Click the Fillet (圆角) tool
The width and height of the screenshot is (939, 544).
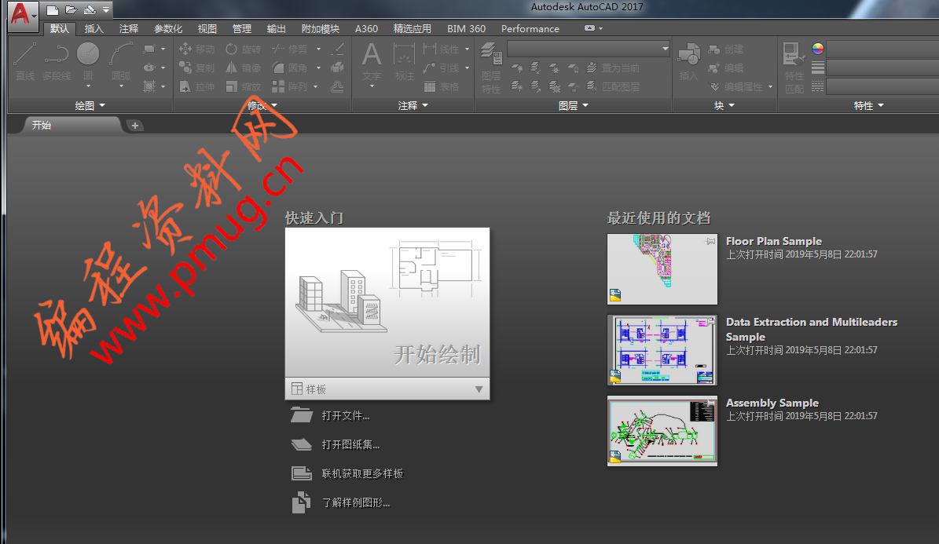coord(289,68)
